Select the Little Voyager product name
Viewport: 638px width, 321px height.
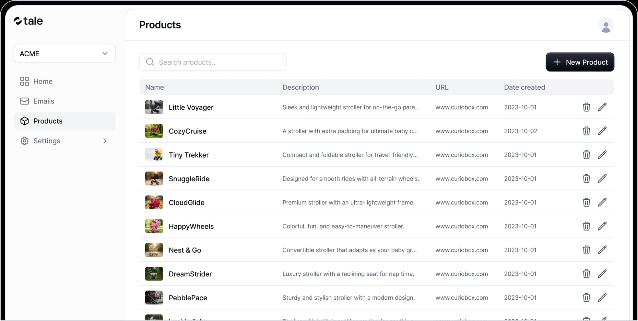(191, 107)
